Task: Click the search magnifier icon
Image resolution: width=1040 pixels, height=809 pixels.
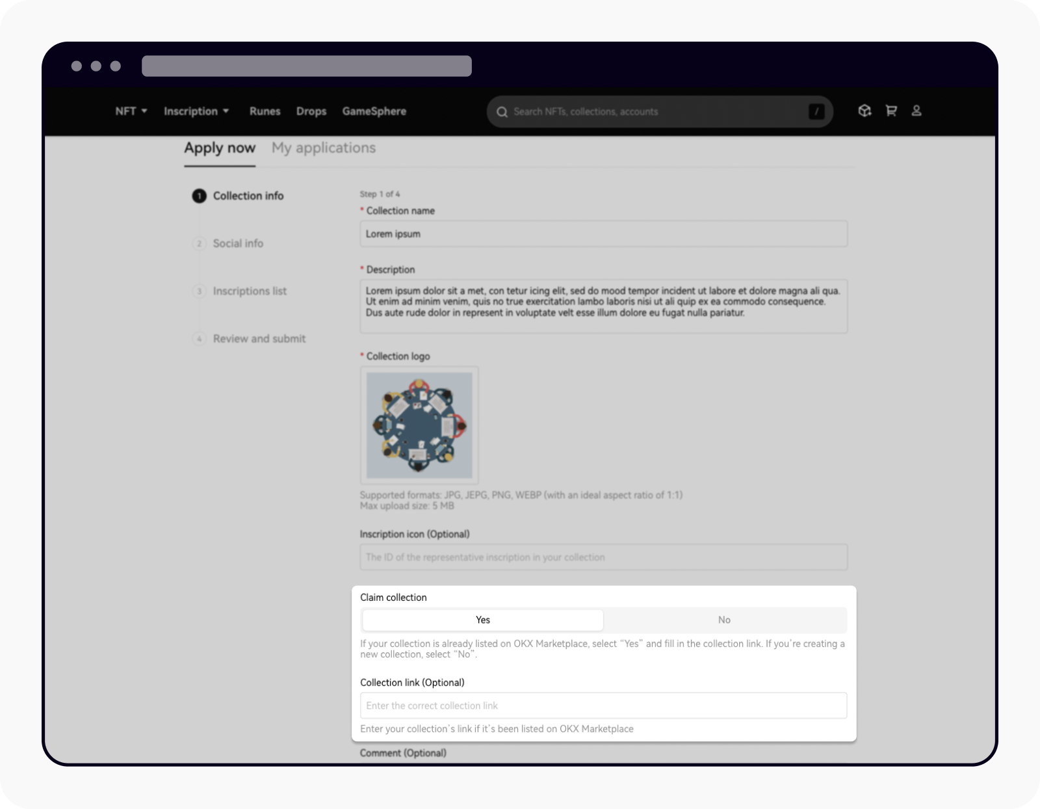Action: 502,112
